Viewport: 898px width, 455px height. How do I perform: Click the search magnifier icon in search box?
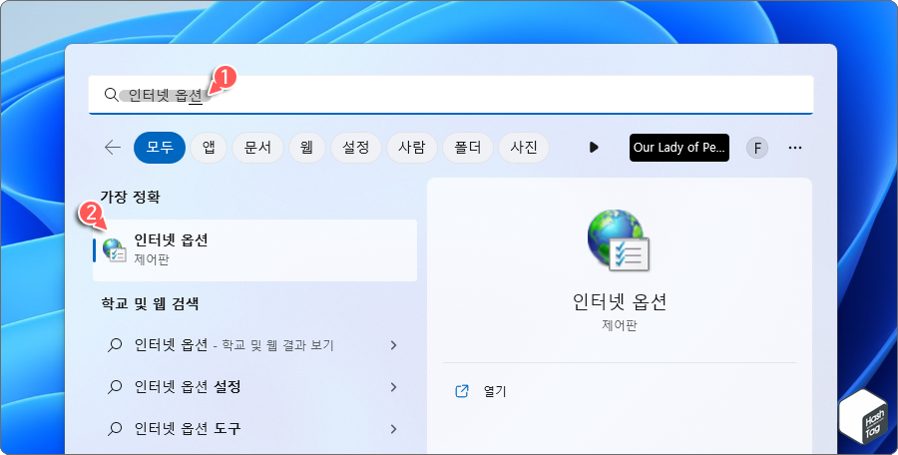click(x=111, y=95)
